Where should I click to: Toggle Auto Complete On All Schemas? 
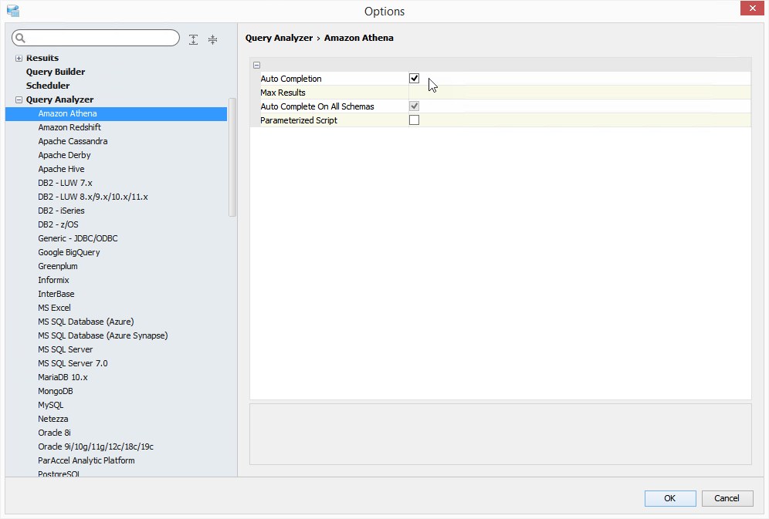pos(414,106)
